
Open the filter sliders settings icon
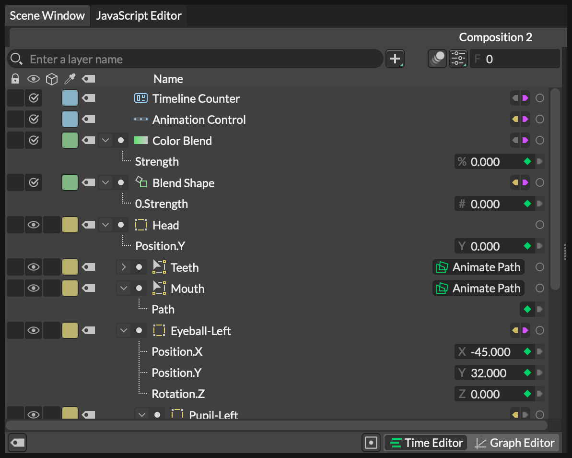tap(458, 59)
